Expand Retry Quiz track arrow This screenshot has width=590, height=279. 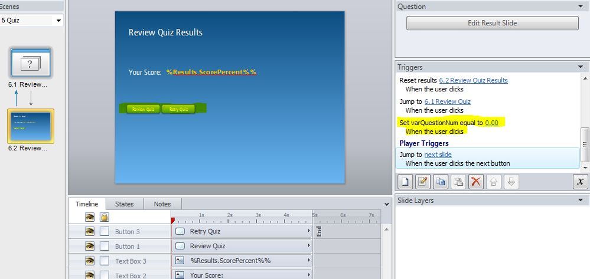pyautogui.click(x=309, y=231)
